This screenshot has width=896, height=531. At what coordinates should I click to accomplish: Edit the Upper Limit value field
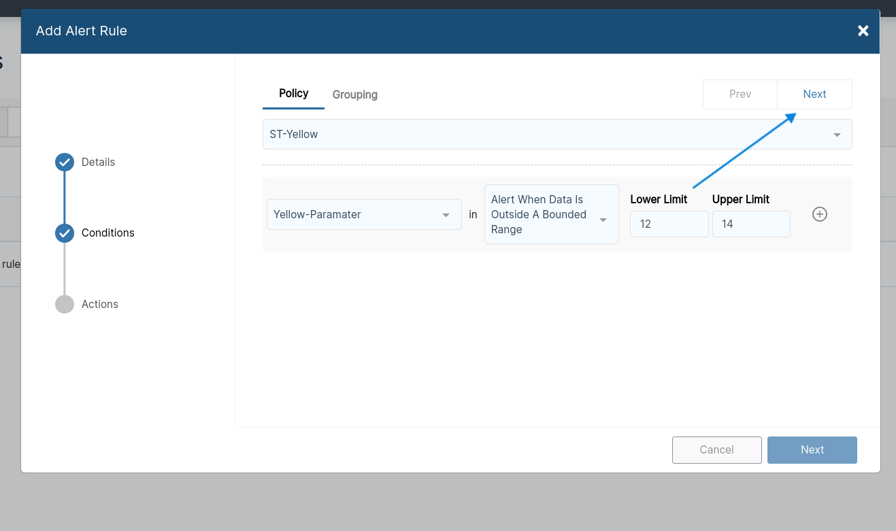[751, 224]
